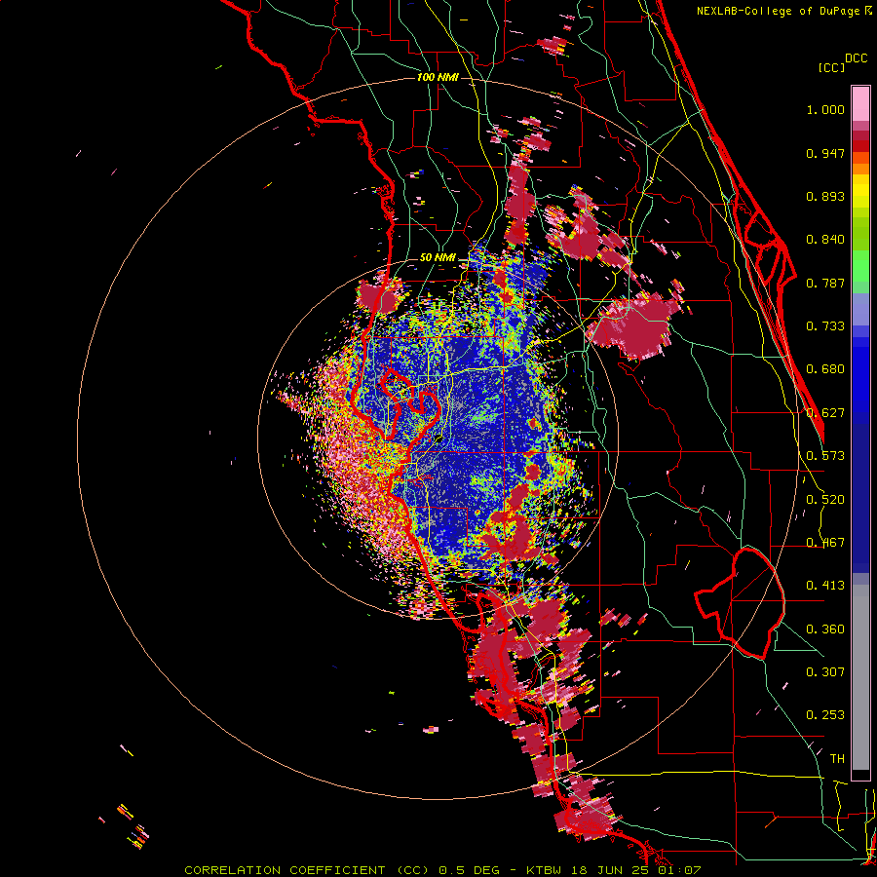877x877 pixels.
Task: Click the 0.627 scale value
Action: pos(825,413)
